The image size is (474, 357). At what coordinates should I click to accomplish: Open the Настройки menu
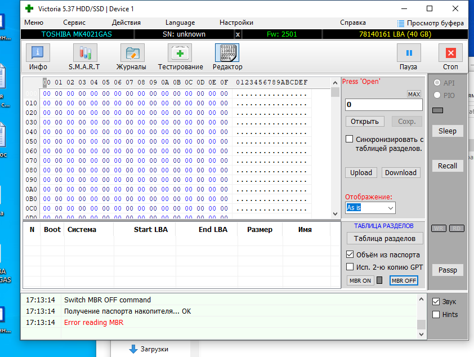point(236,23)
